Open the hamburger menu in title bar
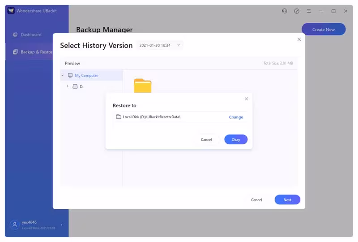This screenshot has height=242, width=358. pos(309,11)
